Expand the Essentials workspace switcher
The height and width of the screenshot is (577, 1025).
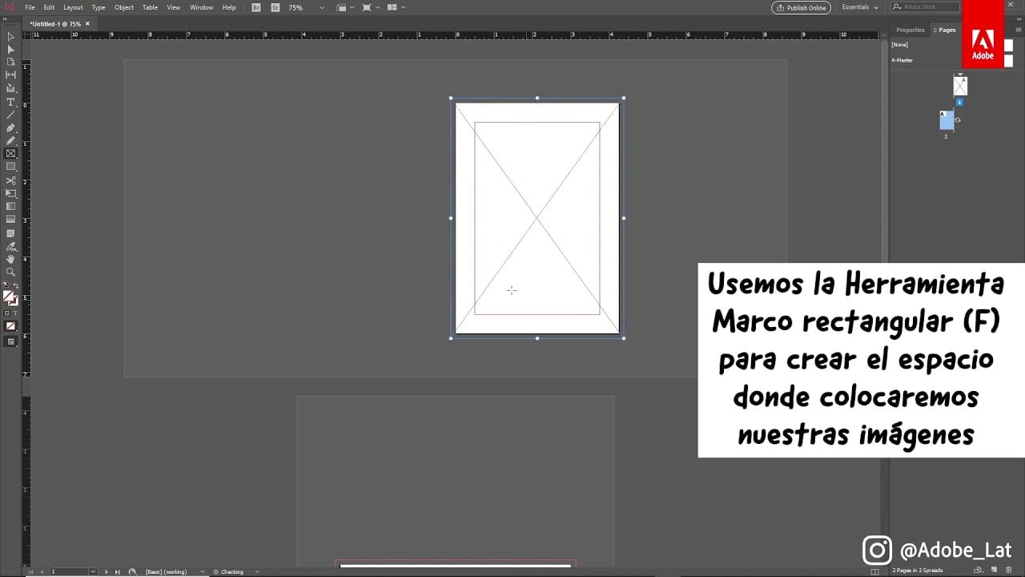click(x=860, y=7)
